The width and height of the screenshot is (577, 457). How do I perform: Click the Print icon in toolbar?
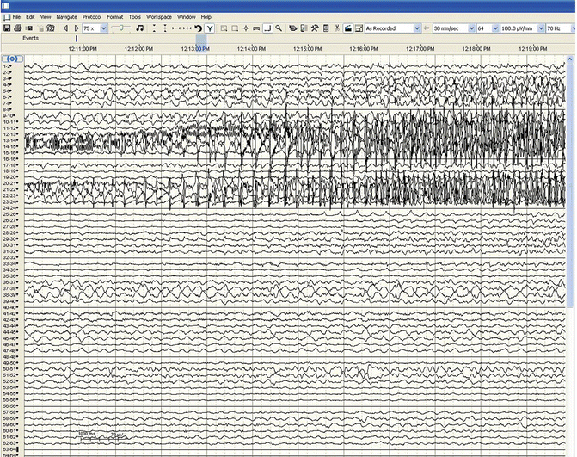[x=18, y=28]
